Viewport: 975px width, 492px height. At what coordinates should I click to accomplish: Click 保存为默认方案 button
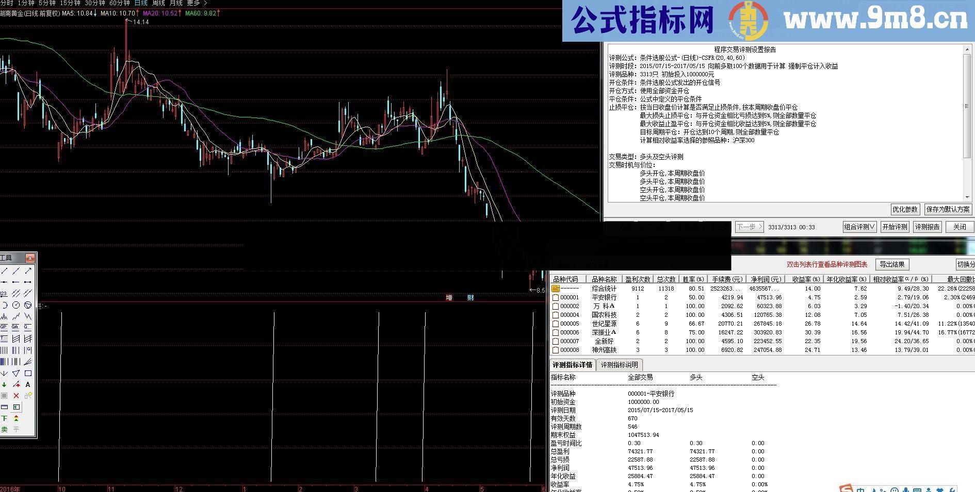(x=948, y=209)
